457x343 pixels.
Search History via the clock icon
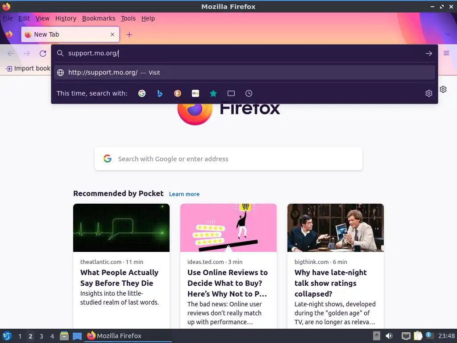[x=249, y=93]
